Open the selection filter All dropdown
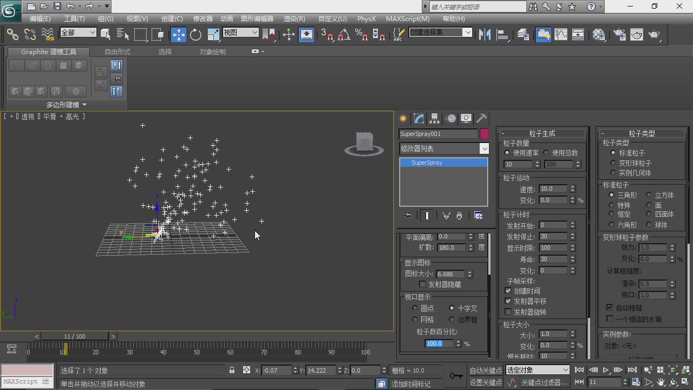The height and width of the screenshot is (390, 693). (78, 32)
